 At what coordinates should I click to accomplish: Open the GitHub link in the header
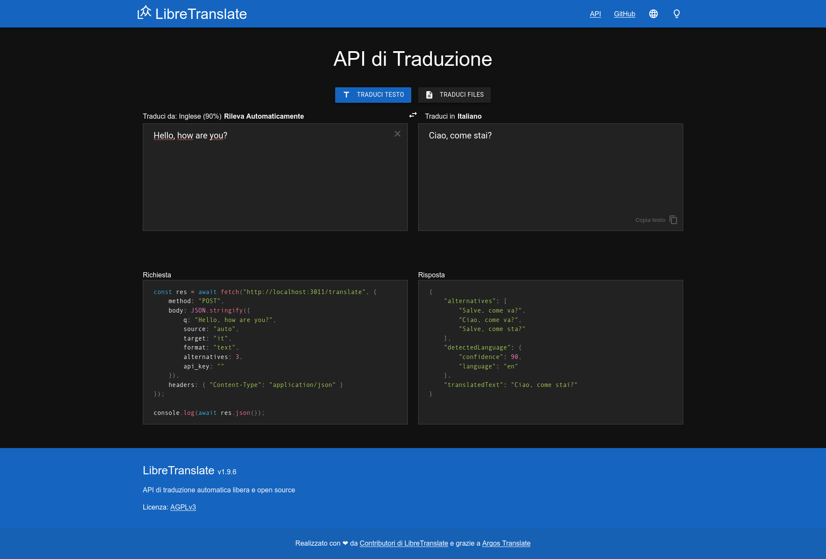pyautogui.click(x=625, y=14)
